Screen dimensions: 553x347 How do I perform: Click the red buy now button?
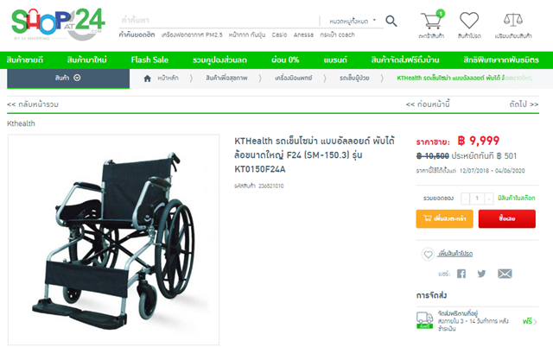(507, 218)
